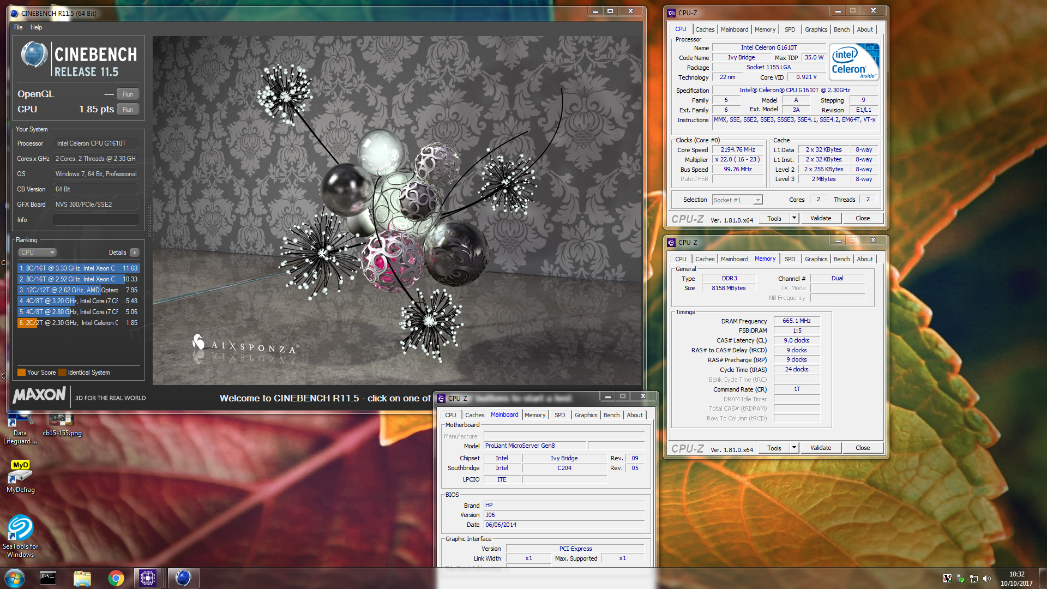
Task: Click the Mainboard CPU-Z window title icon
Action: pyautogui.click(x=442, y=398)
